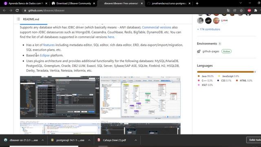The image size is (261, 147).
Task: Click the dbeaver-ce exe file icon
Action: pos(5,140)
